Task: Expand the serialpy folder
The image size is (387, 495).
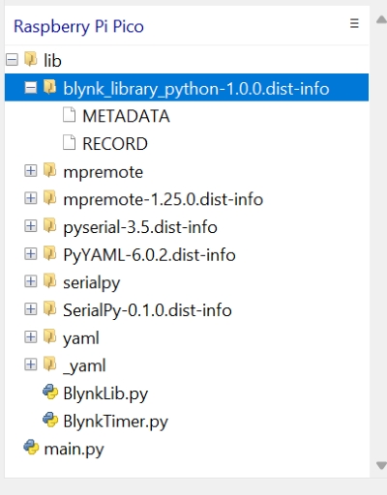Action: (x=31, y=281)
